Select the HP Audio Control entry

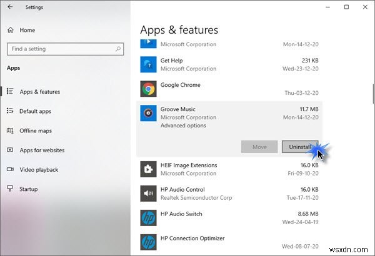(229, 194)
